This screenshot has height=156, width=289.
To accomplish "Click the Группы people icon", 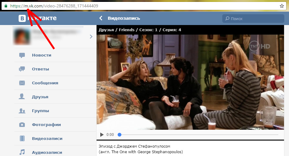I will (22, 111).
